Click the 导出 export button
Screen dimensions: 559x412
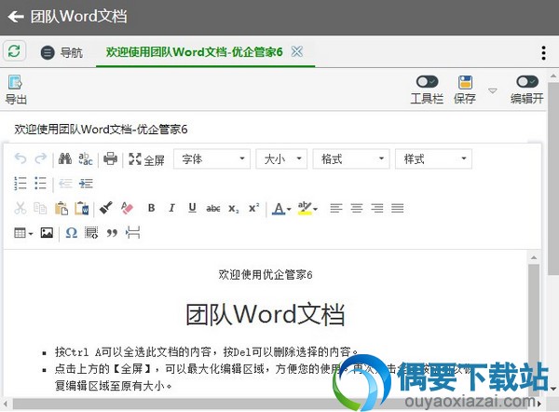(x=16, y=89)
